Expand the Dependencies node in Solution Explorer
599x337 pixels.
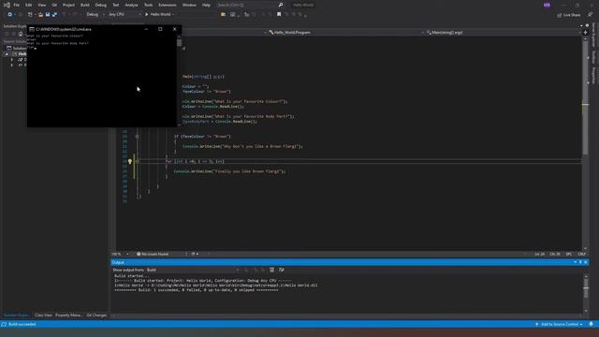11,60
